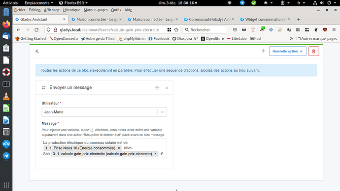Open Diaspora-fr bookmark
Image resolution: width=340 pixels, height=191 pixels.
coord(185,39)
